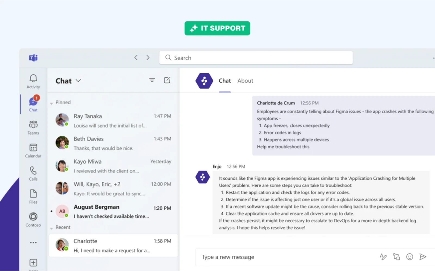Navigate back with the left arrow

[x=136, y=57]
